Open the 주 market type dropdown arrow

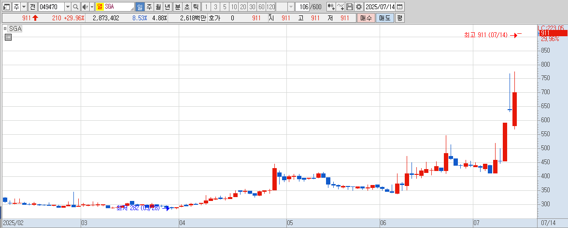click(x=24, y=7)
